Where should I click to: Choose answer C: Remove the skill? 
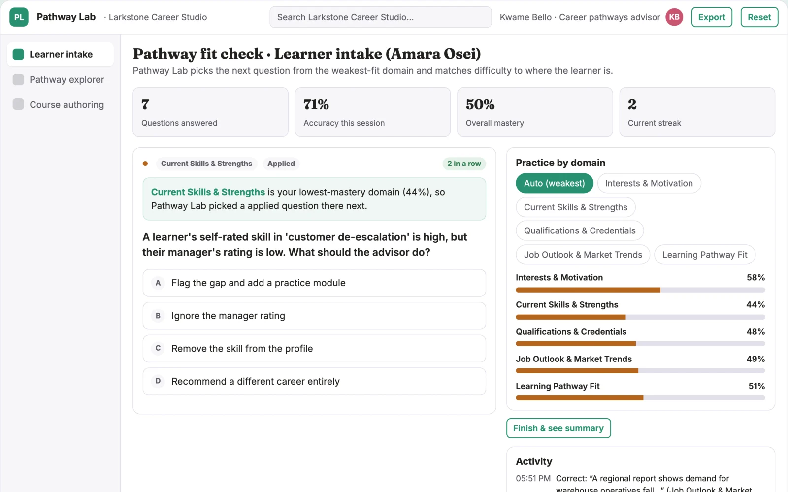[314, 349]
